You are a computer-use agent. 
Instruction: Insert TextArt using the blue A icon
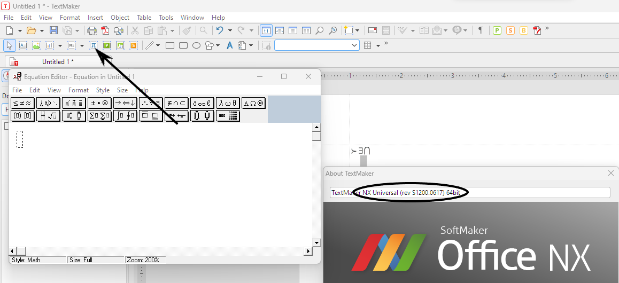(x=230, y=45)
